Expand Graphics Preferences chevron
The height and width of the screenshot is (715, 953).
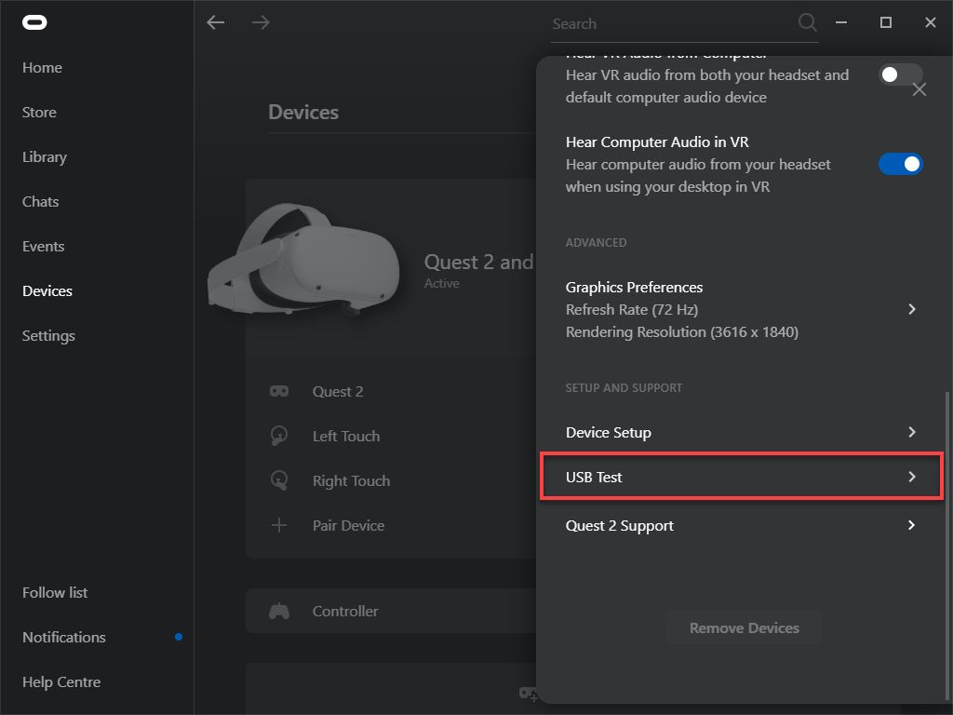[912, 309]
